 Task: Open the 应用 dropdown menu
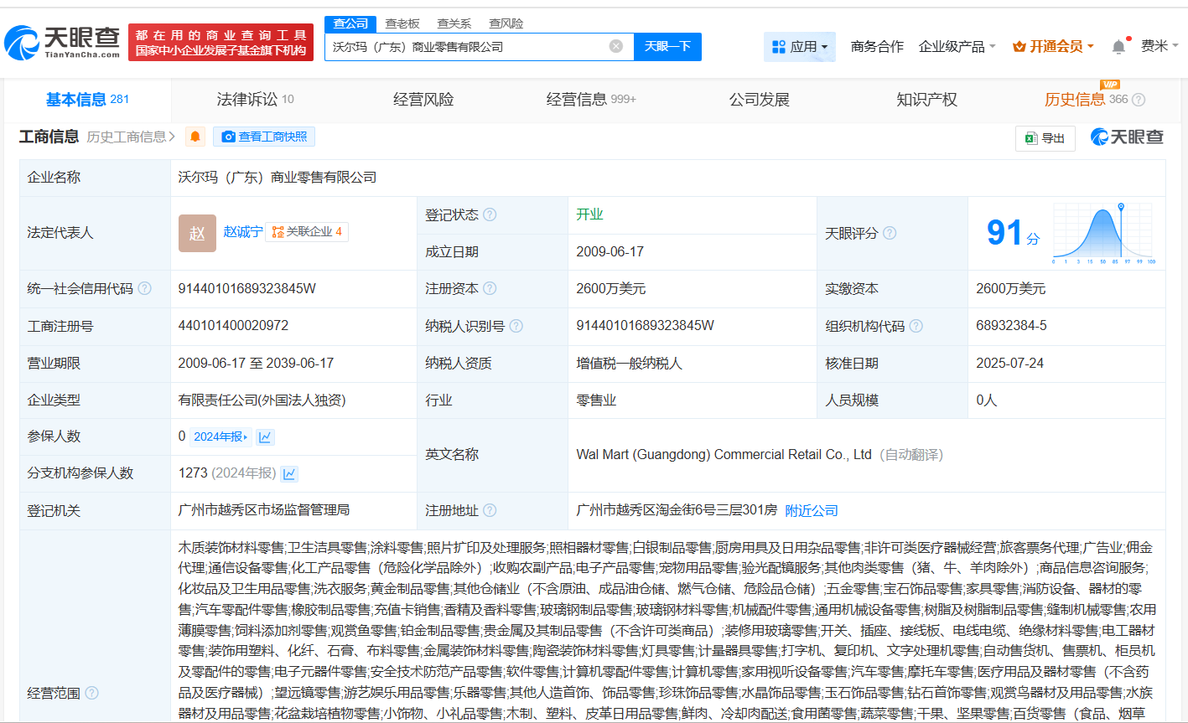coord(800,47)
